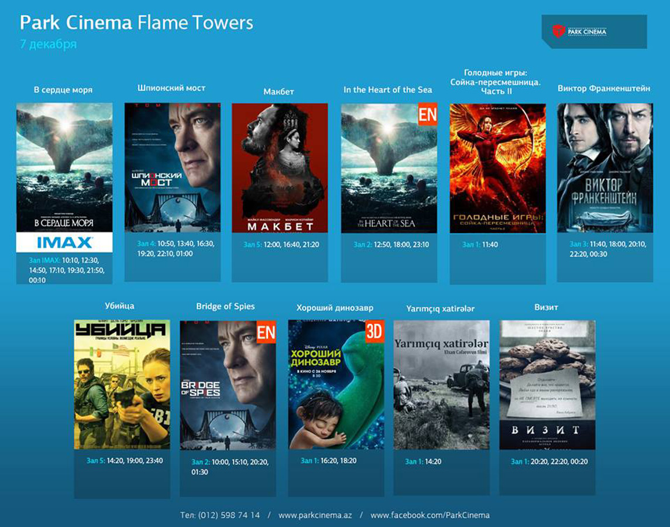The width and height of the screenshot is (670, 527).
Task: Open the Голодные игры poster
Action: pyautogui.click(x=498, y=168)
